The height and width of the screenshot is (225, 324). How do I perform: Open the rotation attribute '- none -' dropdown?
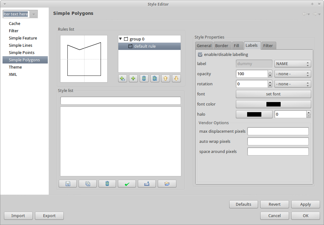click(293, 84)
